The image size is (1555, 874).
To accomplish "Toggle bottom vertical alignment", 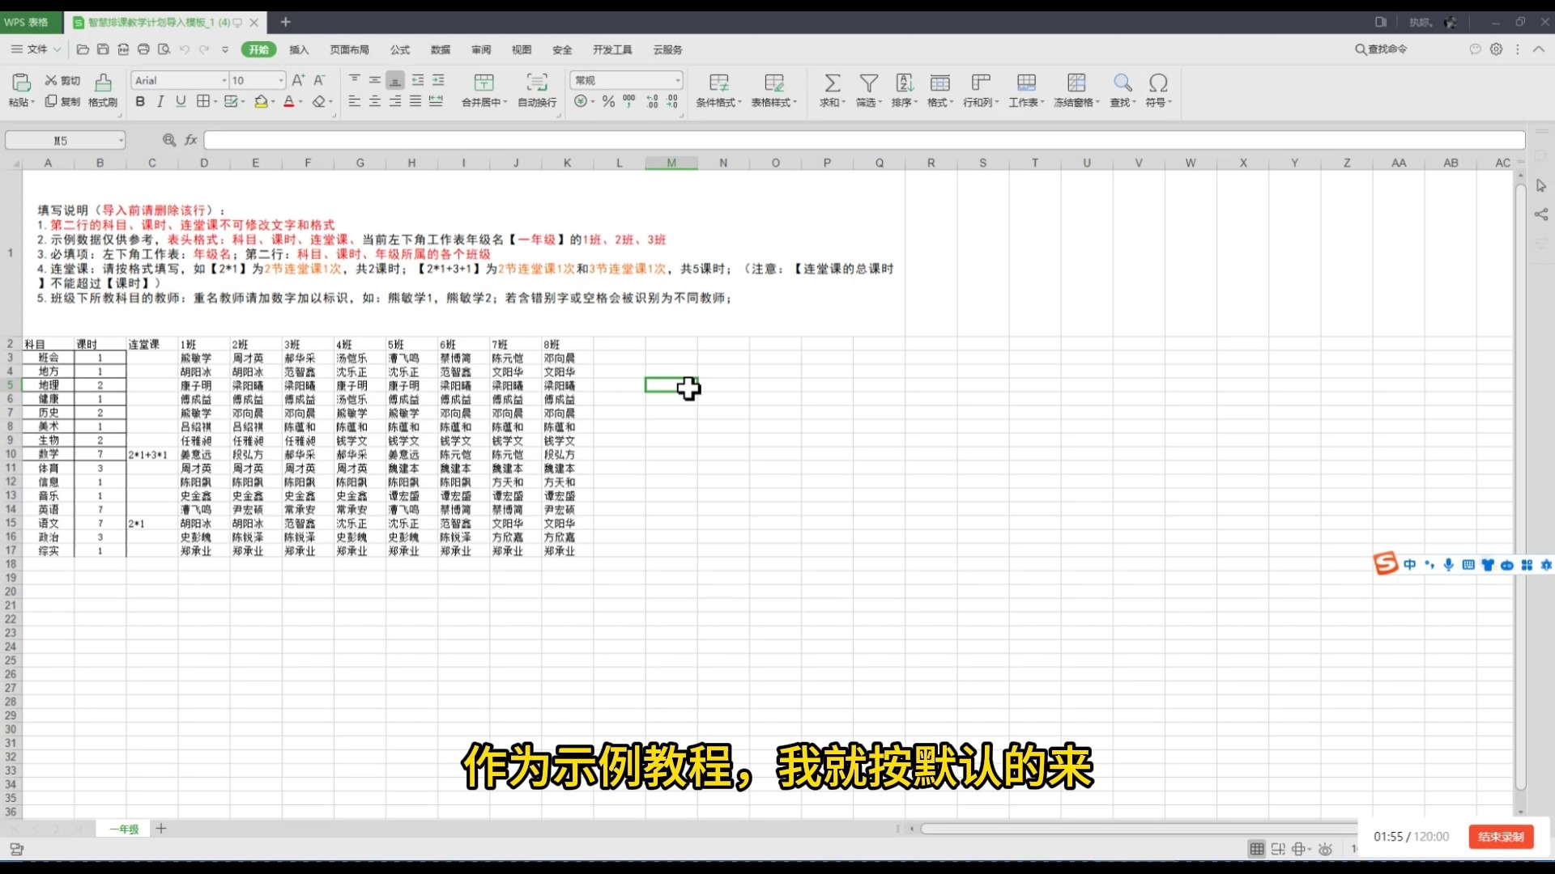I will [x=395, y=80].
